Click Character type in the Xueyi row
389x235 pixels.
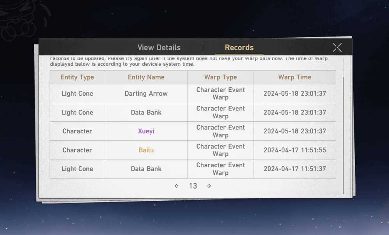click(77, 131)
